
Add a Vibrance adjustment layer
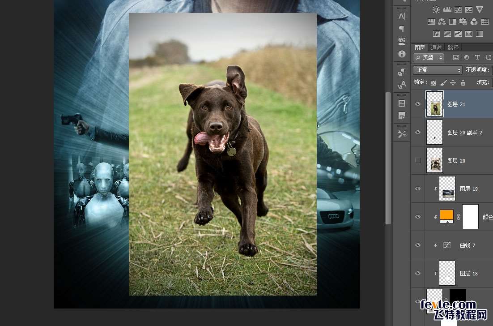pyautogui.click(x=480, y=9)
